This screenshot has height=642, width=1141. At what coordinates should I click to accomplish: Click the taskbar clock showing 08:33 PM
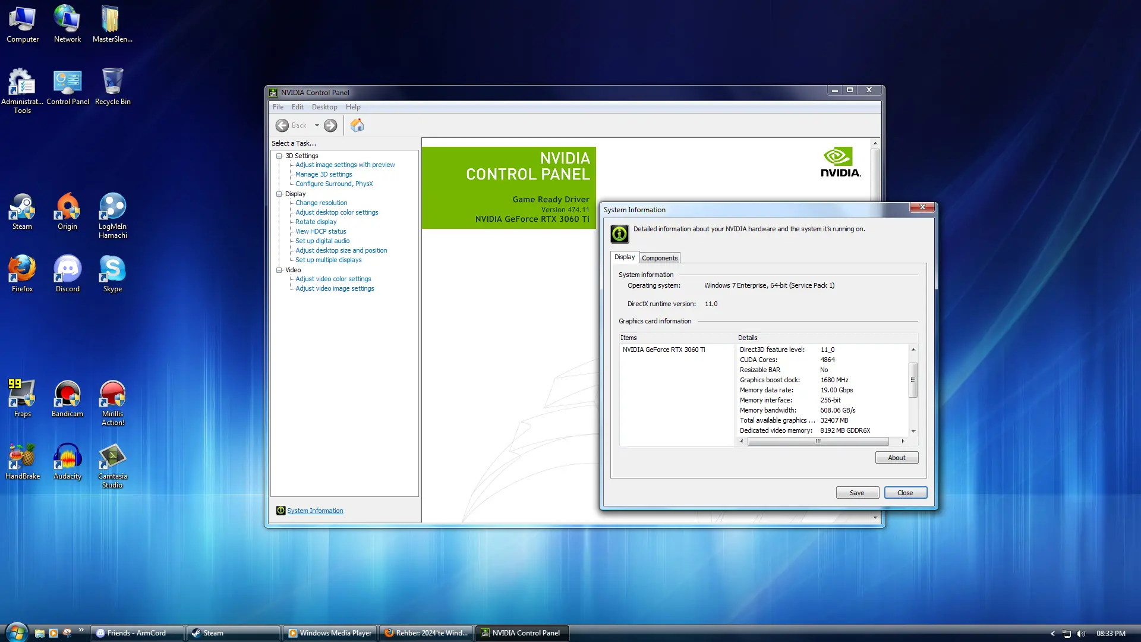click(x=1111, y=634)
